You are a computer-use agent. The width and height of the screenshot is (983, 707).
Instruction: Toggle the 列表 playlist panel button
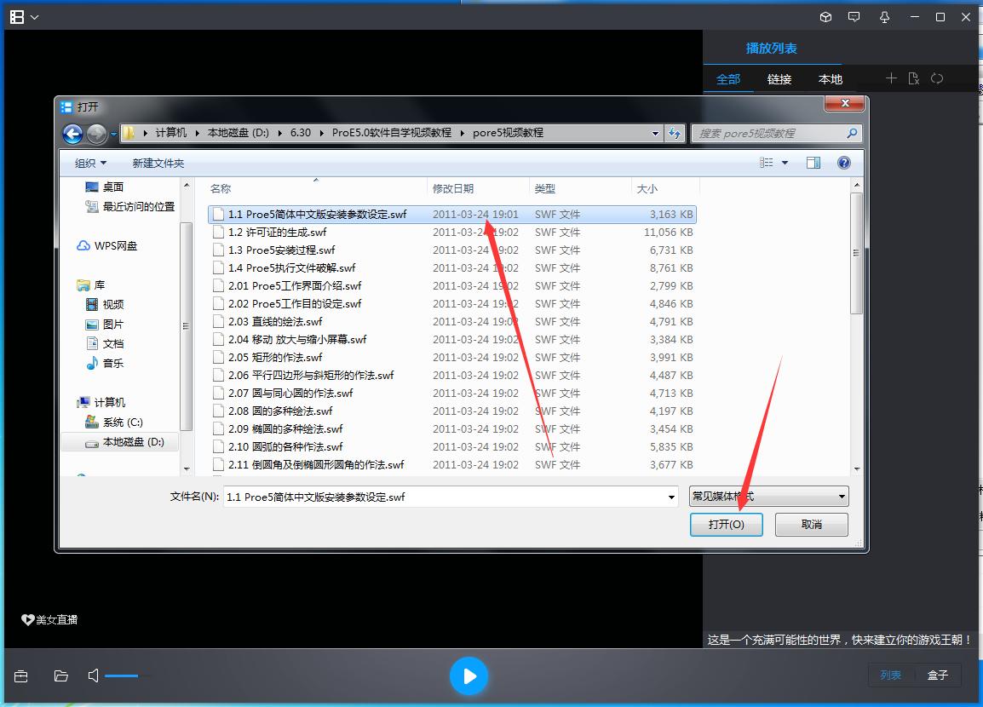point(891,675)
